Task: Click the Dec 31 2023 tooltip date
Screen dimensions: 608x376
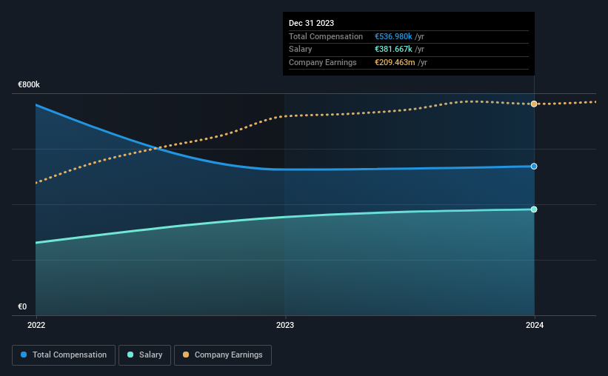Action: (311, 23)
